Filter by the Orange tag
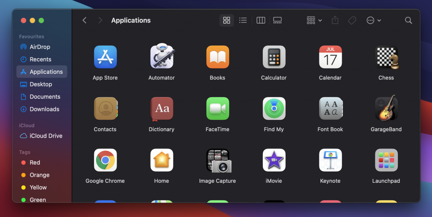432x217 pixels. pos(42,175)
